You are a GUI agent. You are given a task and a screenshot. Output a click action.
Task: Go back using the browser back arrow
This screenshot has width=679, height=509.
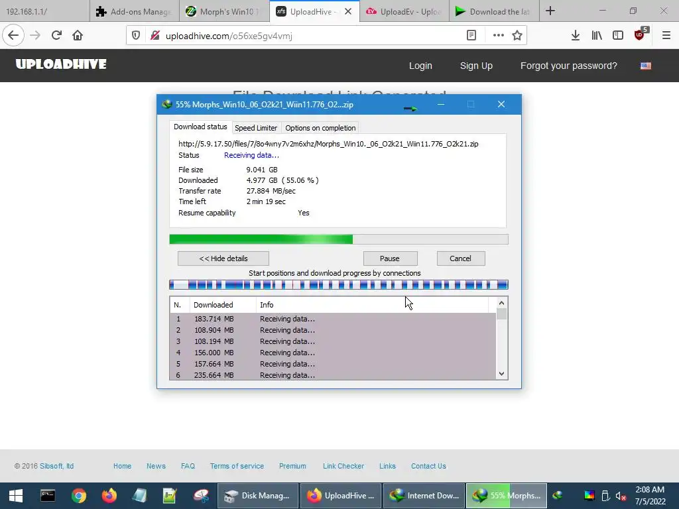tap(13, 36)
